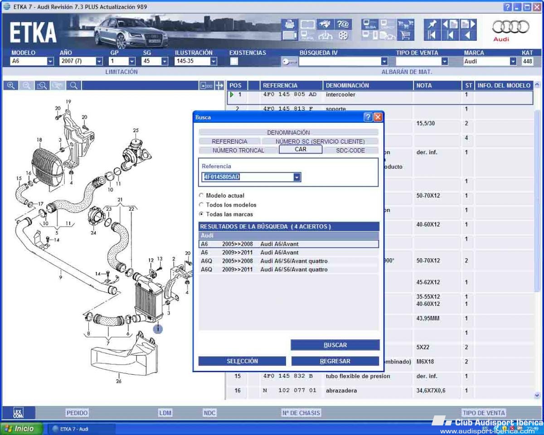544x435 pixels.
Task: Switch to the Referencia tab
Action: click(x=229, y=141)
